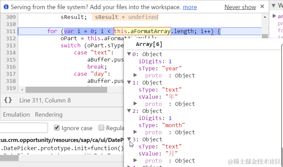Click iDigits: 1 under year object

click(x=155, y=62)
